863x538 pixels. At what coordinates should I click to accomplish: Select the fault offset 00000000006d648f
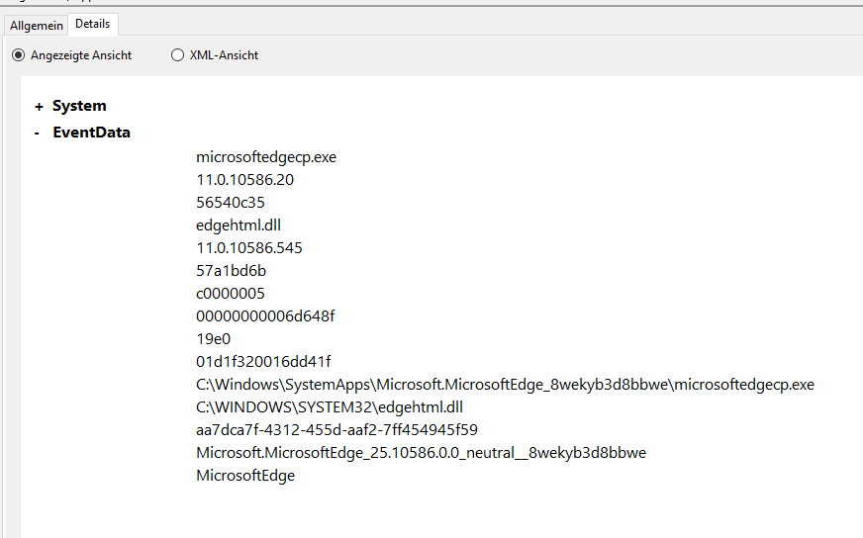point(265,316)
